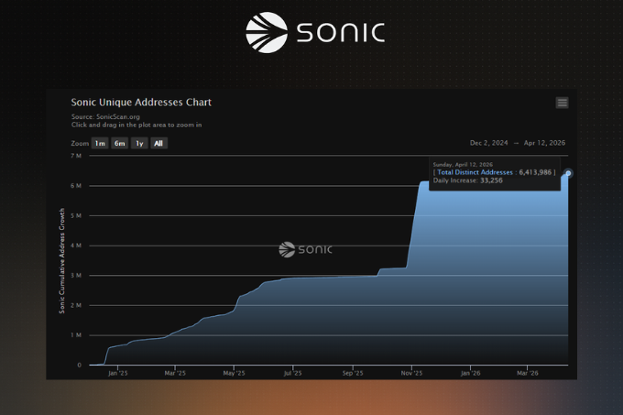Click the "Sonic Cumulative Address Growth" axis title
Screen dimensions: 623x415
61,261
